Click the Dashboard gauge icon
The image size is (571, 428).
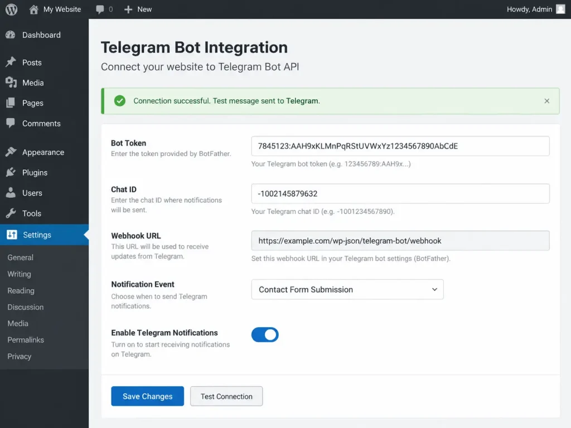point(11,35)
